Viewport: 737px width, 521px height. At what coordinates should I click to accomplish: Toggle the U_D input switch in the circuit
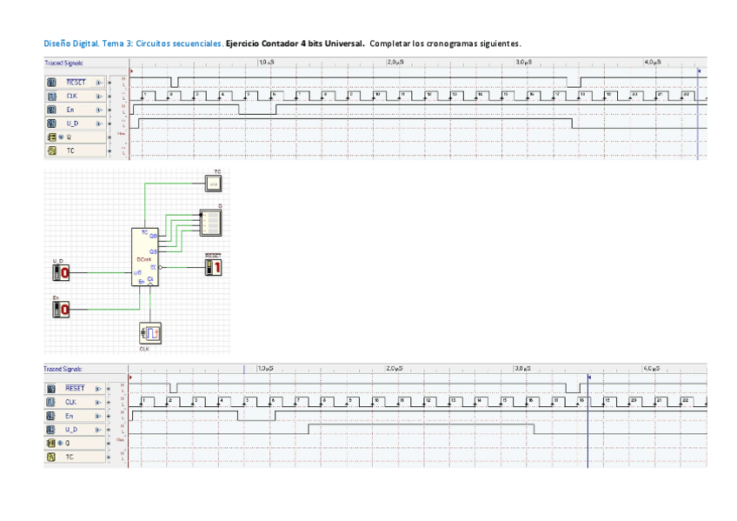click(x=62, y=273)
